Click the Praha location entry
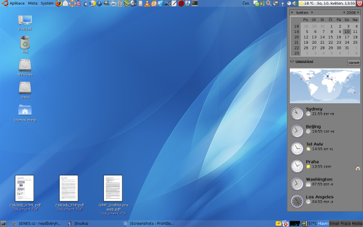 (325, 166)
